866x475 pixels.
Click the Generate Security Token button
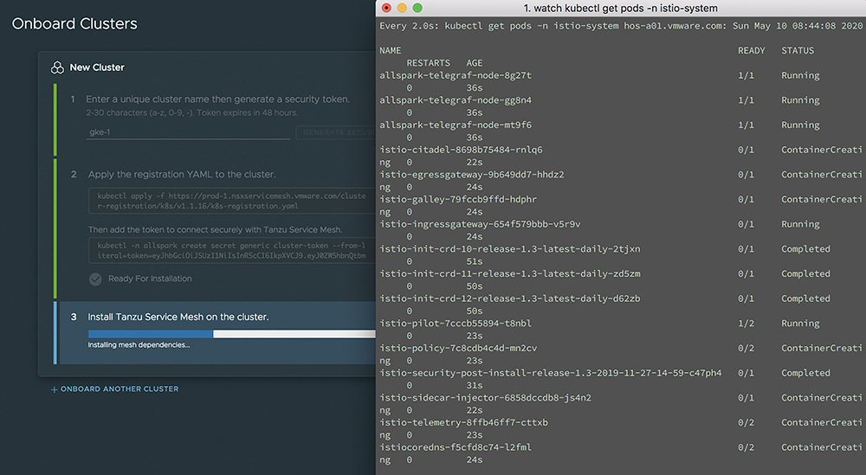coord(336,132)
